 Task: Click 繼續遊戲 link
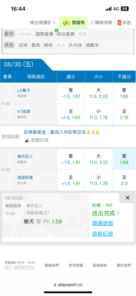pyautogui.click(x=102, y=223)
